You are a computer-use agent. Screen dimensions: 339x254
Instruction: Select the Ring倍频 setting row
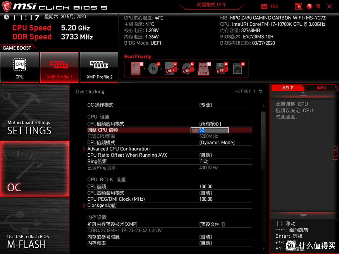(x=169, y=161)
